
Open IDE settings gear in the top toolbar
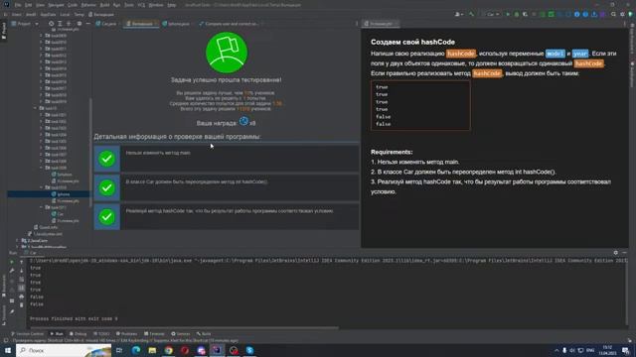(622, 14)
